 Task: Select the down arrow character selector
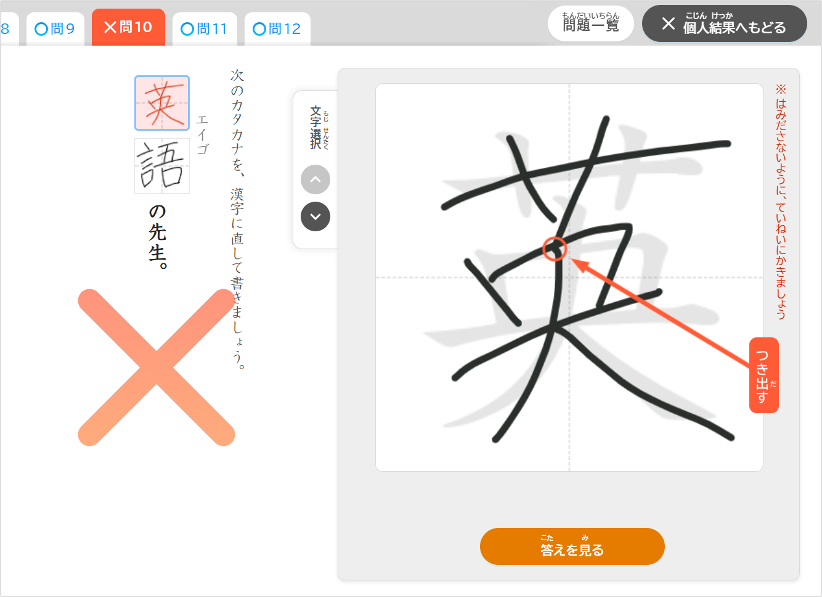tap(315, 217)
